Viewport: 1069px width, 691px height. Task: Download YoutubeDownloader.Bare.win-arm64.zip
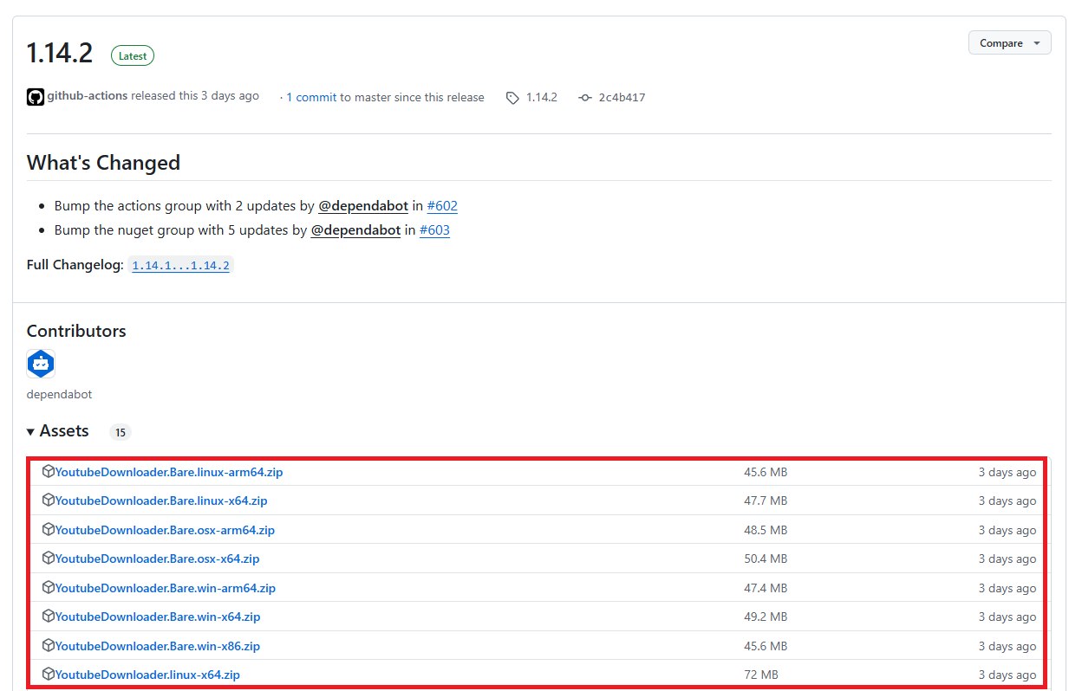[166, 588]
